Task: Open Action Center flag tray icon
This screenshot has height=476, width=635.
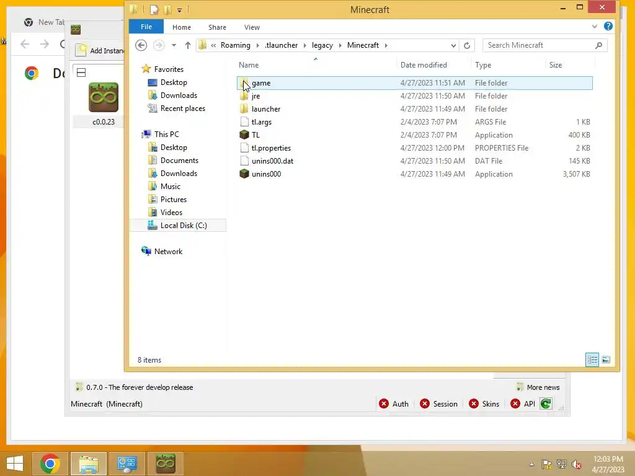Action: click(546, 464)
